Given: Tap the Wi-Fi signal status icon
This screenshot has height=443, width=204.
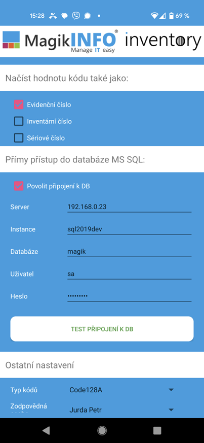Looking at the screenshot, I should click(x=154, y=16).
